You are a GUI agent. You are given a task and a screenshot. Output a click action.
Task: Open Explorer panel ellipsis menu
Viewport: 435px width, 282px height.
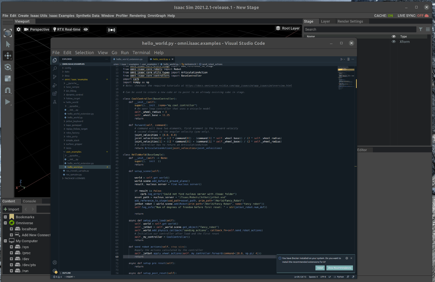pos(107,59)
